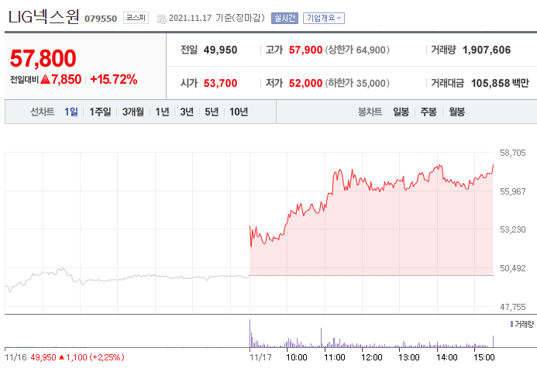Click the 실시간 real-time button
This screenshot has width=537, height=372.
[x=284, y=18]
